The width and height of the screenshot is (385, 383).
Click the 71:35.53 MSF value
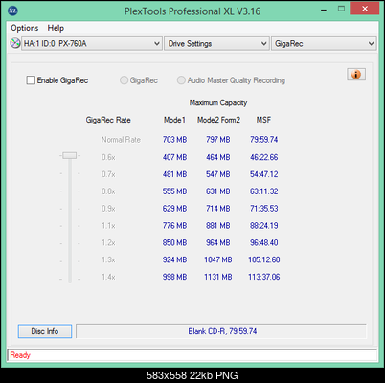[x=263, y=209]
